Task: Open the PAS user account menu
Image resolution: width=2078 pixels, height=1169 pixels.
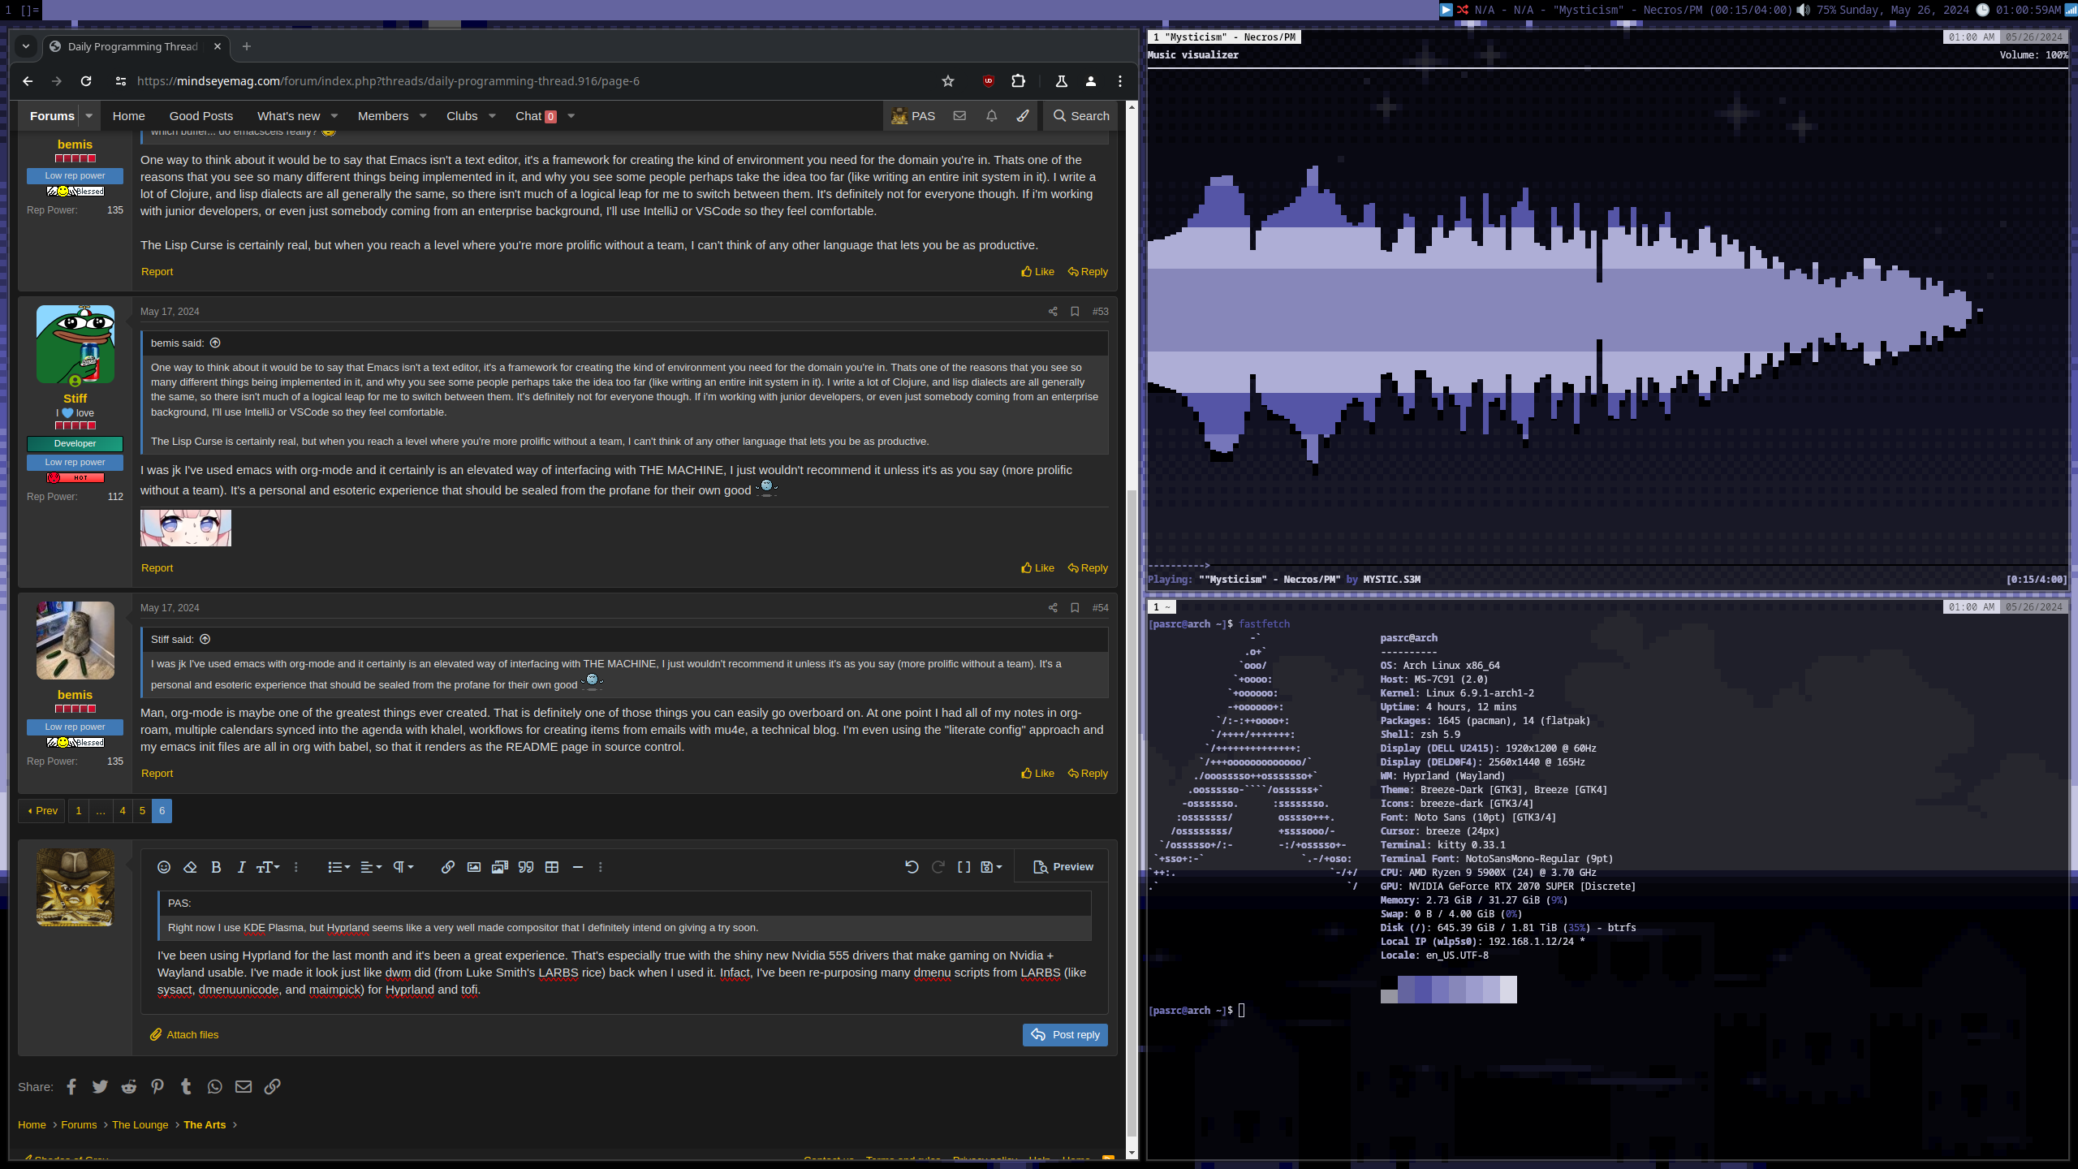Action: 913,116
